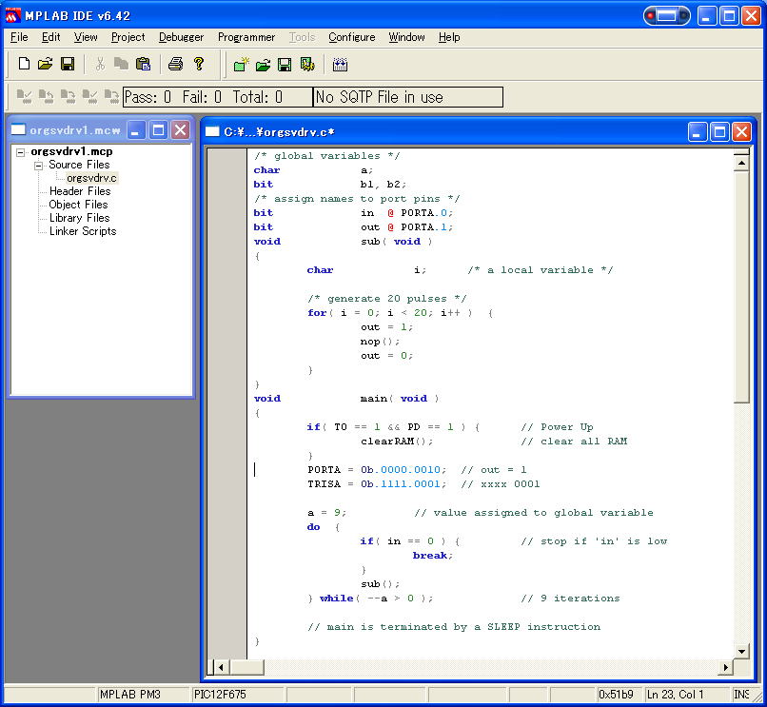The height and width of the screenshot is (707, 767).
Task: Save the file using the first floppy disk icon
Action: [x=68, y=64]
